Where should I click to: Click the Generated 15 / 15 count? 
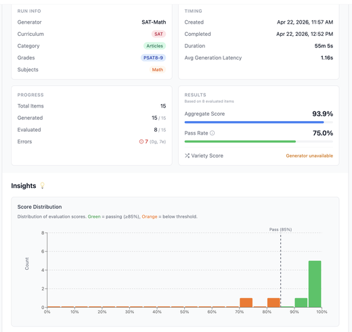[x=158, y=118]
